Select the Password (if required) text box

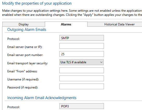(82, 86)
